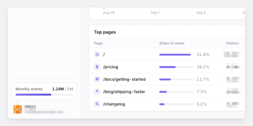Image resolution: width=253 pixels, height=126 pixels.
Task: Click the Top pages heading
Action: point(105,32)
